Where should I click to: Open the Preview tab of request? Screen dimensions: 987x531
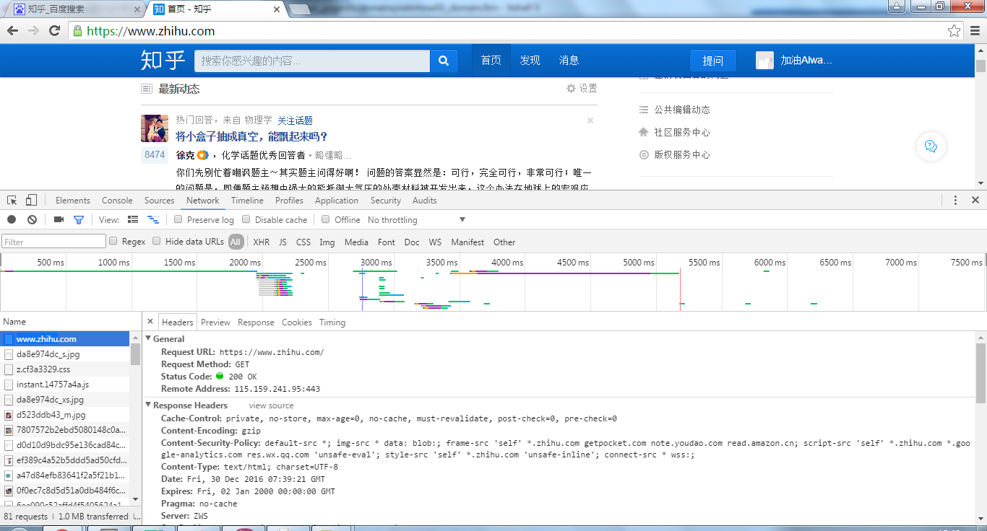[x=215, y=322]
